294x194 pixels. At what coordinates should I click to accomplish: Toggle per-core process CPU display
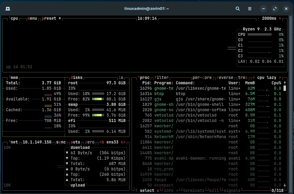[202, 78]
